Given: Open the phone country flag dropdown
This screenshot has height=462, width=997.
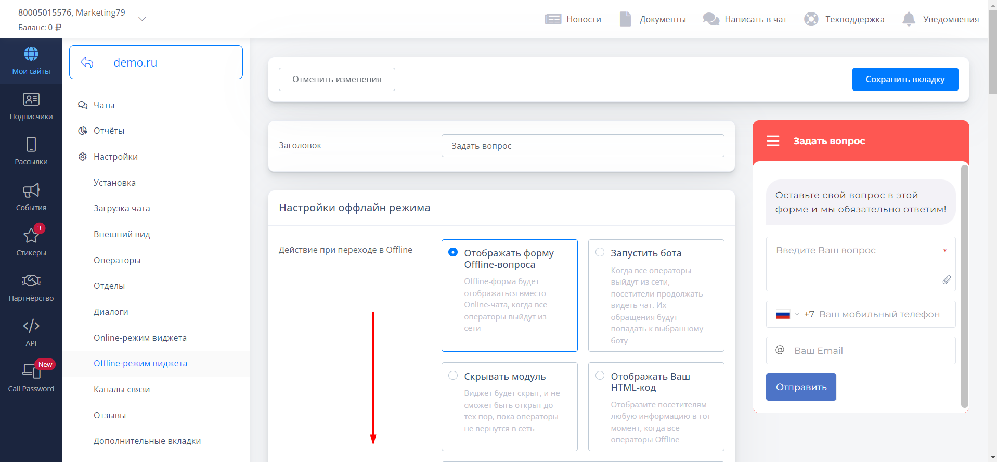Looking at the screenshot, I should pos(787,314).
